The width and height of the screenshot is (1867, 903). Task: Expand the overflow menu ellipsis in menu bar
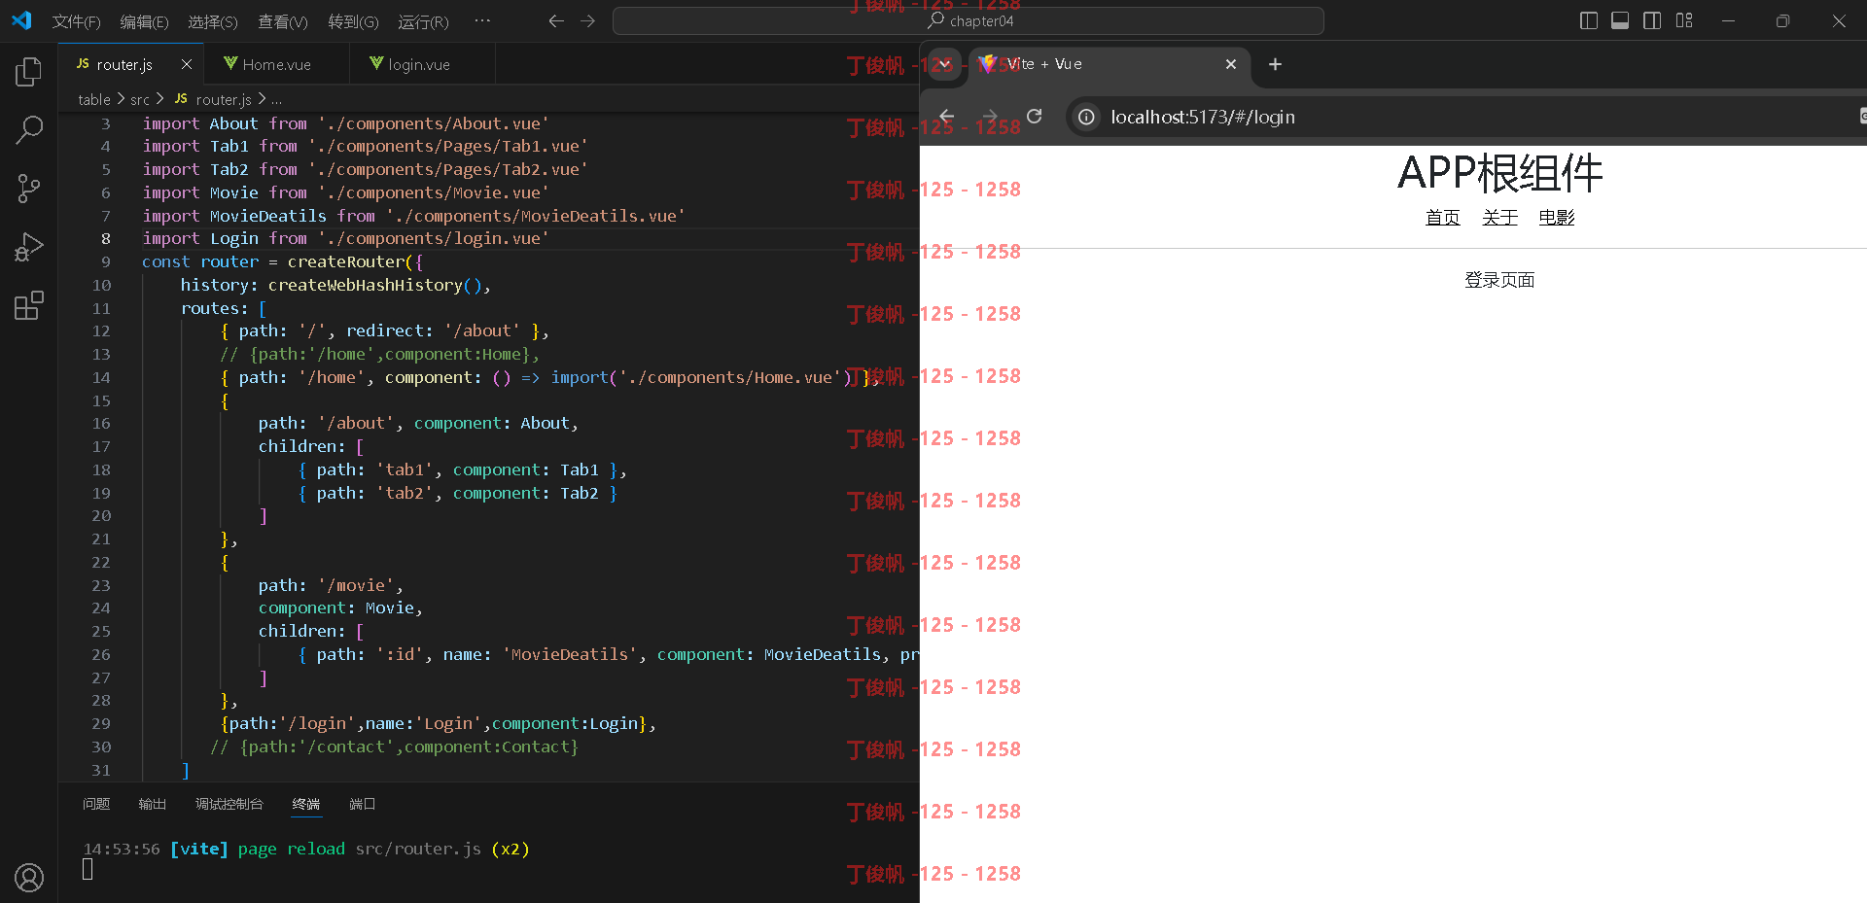coord(482,20)
